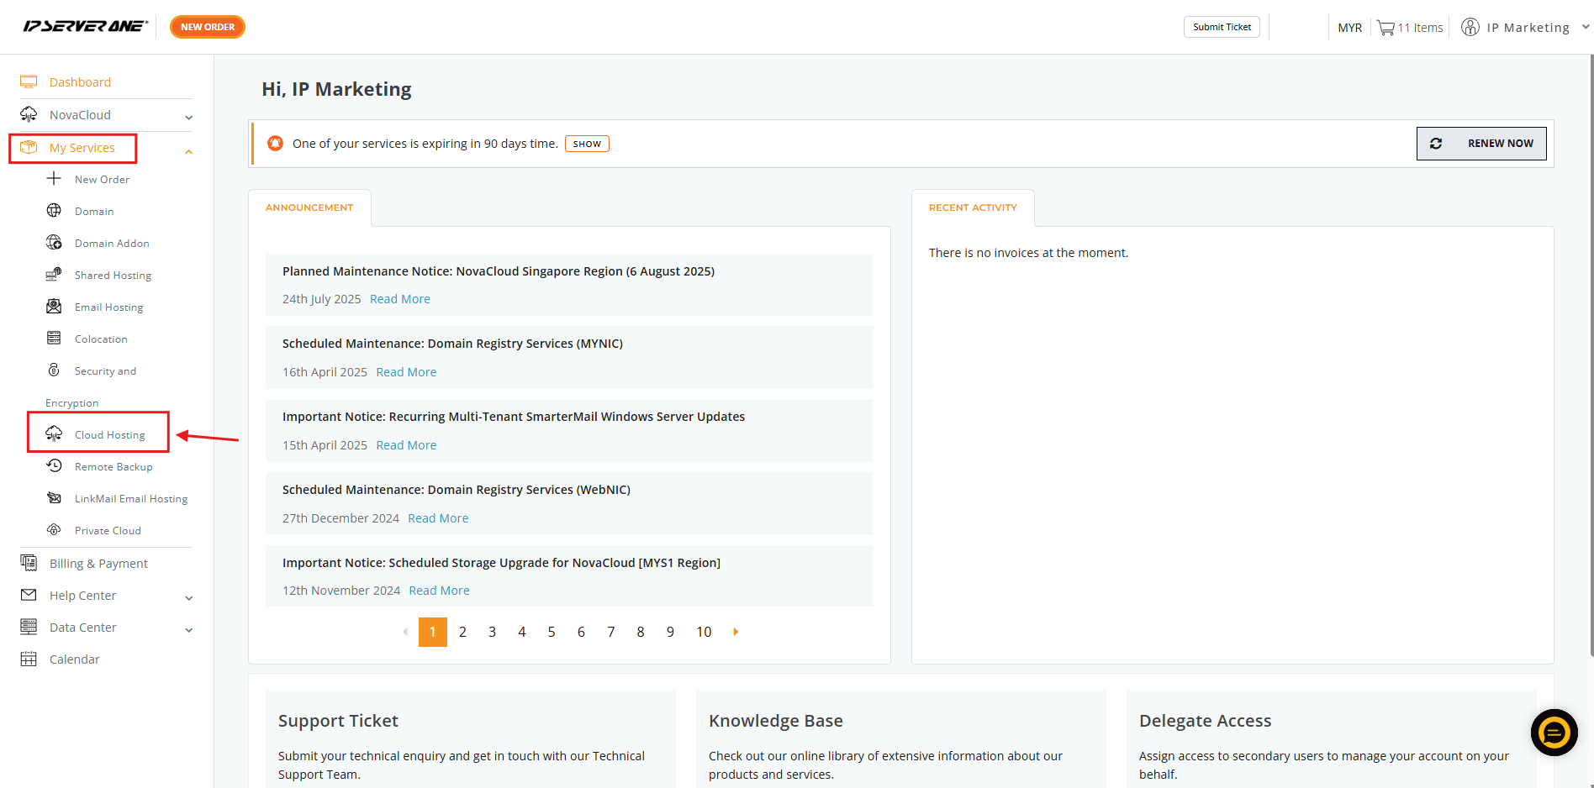Click the Private Cloud icon
1594x788 pixels.
pyautogui.click(x=54, y=530)
